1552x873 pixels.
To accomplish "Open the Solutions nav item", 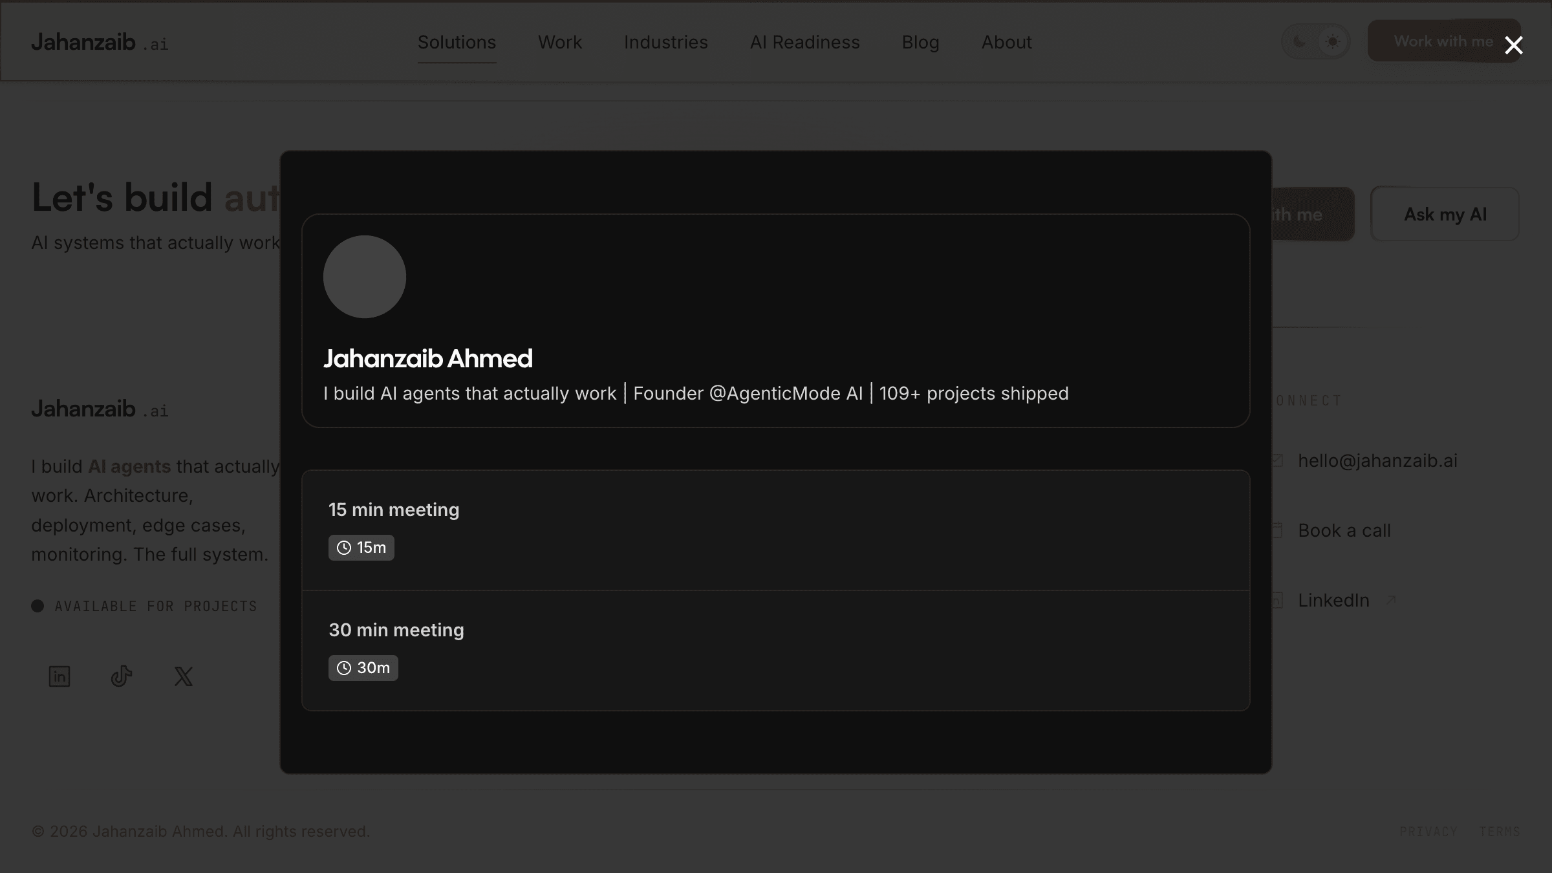I will point(457,43).
